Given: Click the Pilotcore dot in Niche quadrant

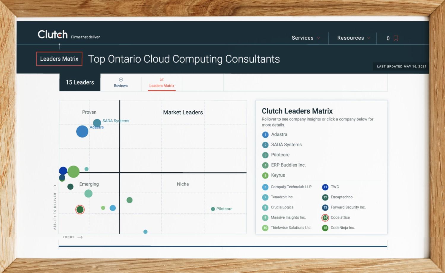Looking at the screenshot, I should pos(213,209).
